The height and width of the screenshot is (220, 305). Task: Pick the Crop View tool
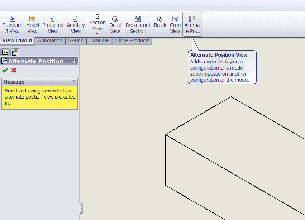point(175,24)
